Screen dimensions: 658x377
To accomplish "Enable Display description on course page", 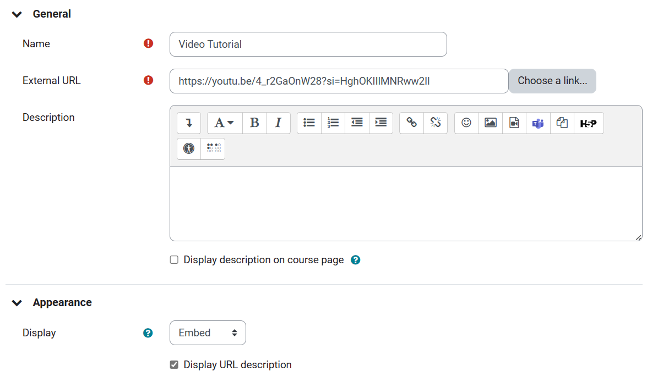I will tap(174, 260).
